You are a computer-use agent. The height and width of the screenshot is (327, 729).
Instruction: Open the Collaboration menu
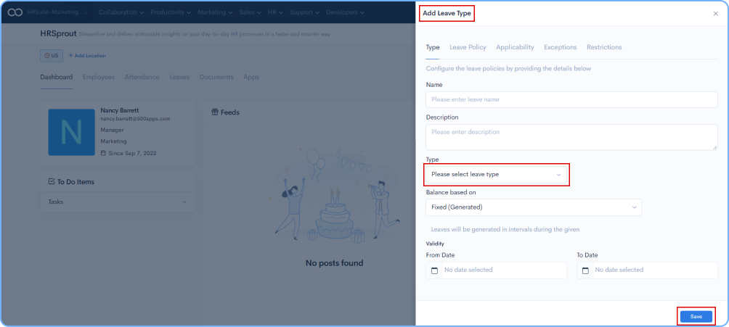(121, 12)
